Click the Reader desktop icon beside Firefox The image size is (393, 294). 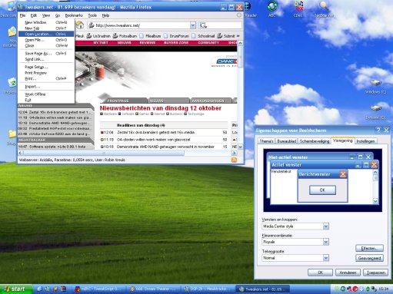(248, 6)
